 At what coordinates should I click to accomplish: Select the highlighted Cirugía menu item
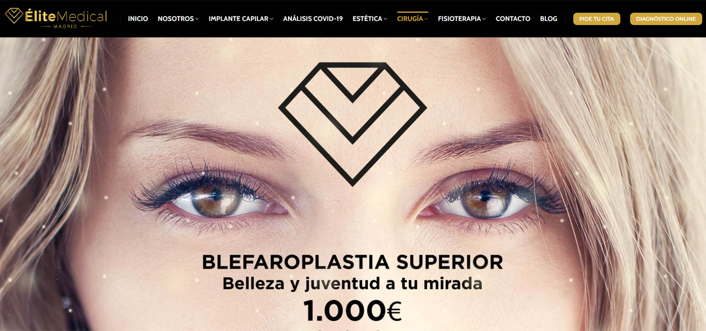click(410, 19)
